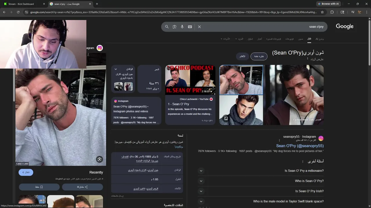
Task: Open the Instagram icon atop the image preview panel
Action: (x=100, y=48)
